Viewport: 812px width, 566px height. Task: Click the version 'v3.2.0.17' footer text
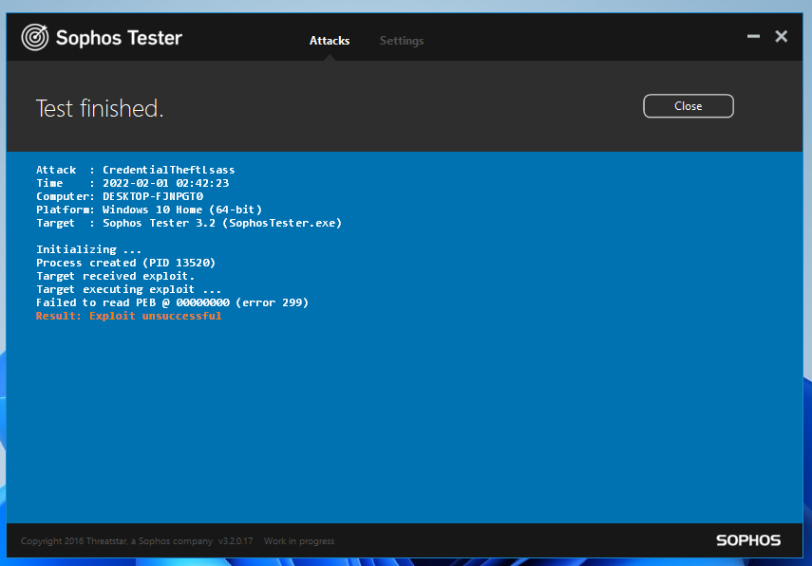[236, 541]
